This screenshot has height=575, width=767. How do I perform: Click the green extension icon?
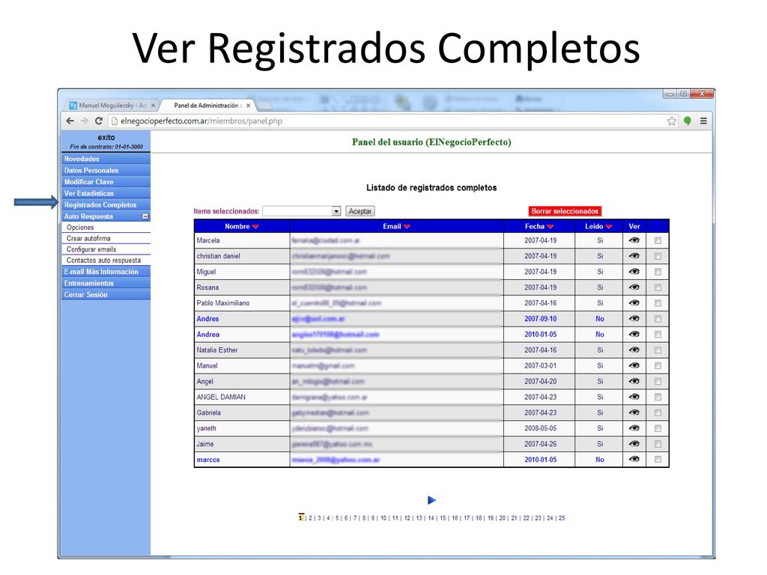(688, 121)
